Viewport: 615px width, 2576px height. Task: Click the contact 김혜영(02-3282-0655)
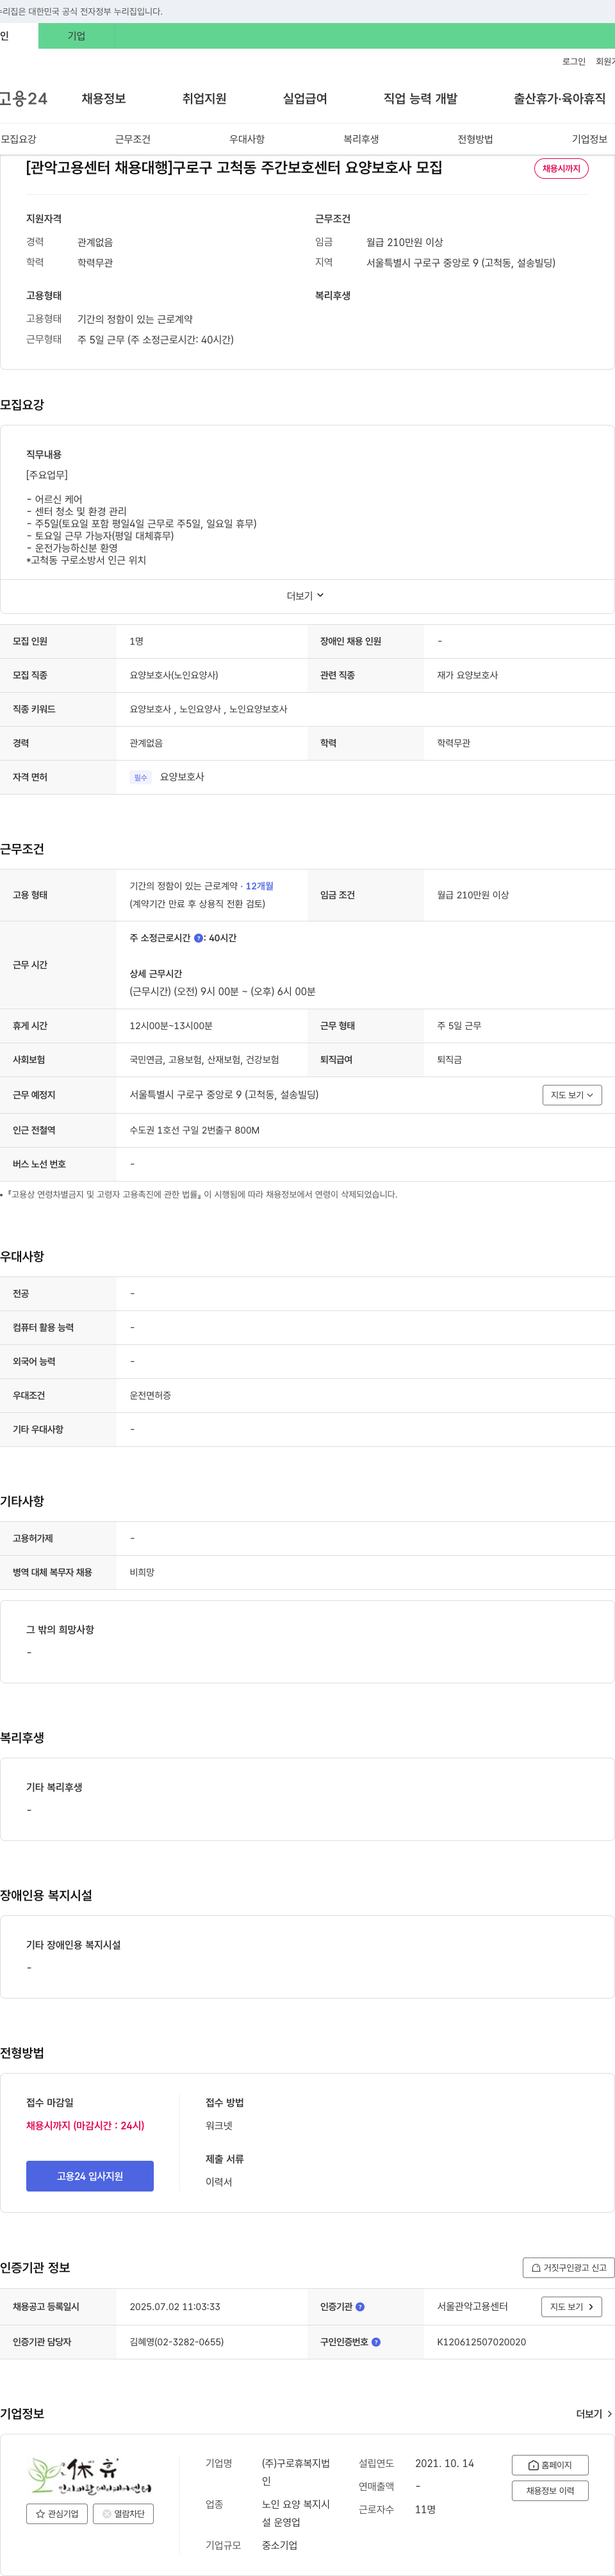(176, 2341)
